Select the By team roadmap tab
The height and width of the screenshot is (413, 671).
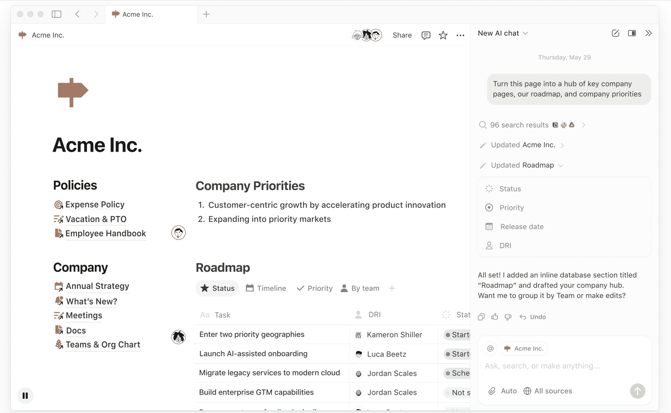point(360,288)
